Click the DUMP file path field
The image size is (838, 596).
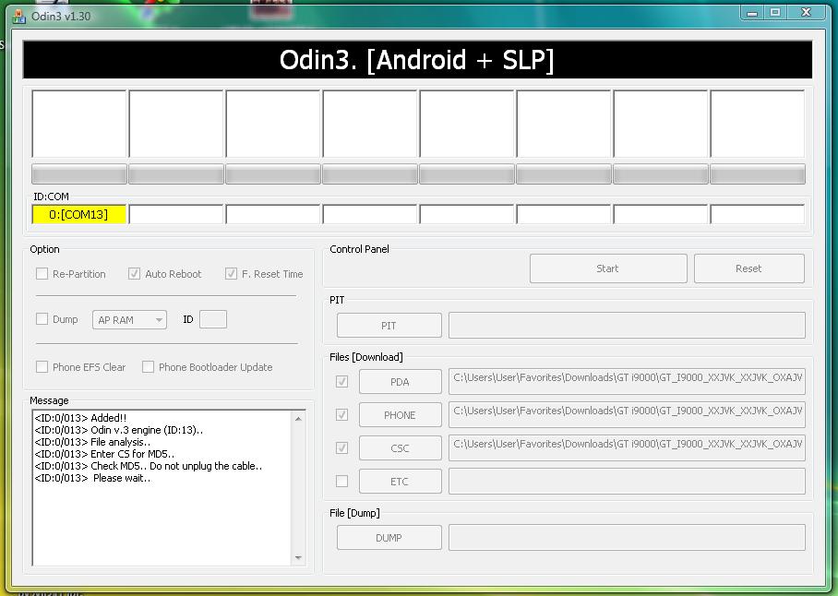627,537
